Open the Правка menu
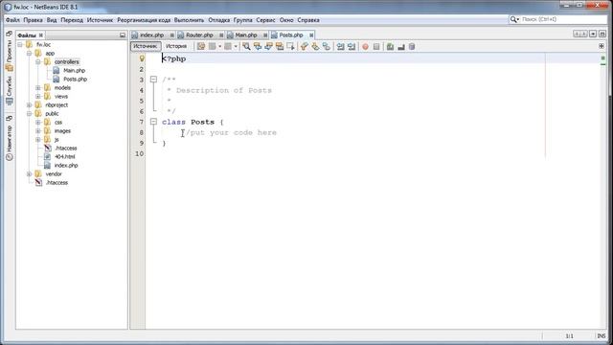Viewport: 613px width, 345px height. 33,20
